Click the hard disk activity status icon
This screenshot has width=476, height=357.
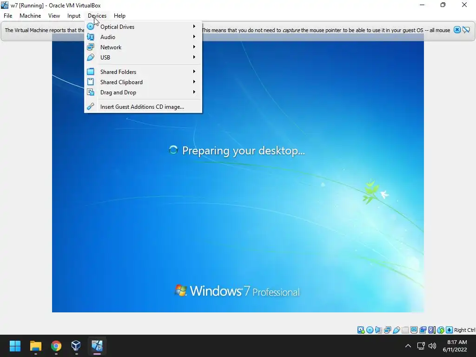(x=361, y=330)
